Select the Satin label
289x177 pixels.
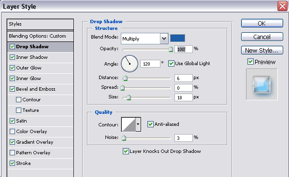tap(21, 121)
